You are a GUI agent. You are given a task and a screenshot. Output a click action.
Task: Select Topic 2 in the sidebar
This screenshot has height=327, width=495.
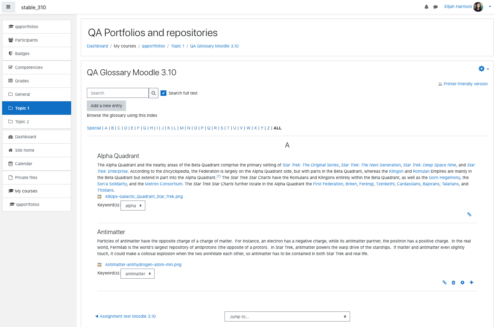37,121
